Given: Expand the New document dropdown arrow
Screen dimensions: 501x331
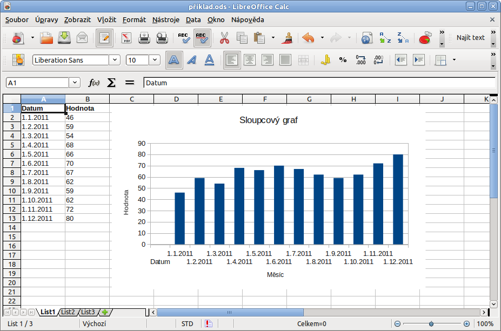Looking at the screenshot, I should 32,38.
